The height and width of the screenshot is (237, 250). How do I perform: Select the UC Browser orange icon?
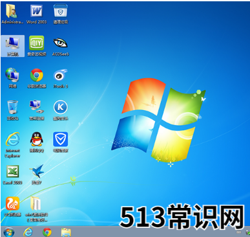click(12, 207)
